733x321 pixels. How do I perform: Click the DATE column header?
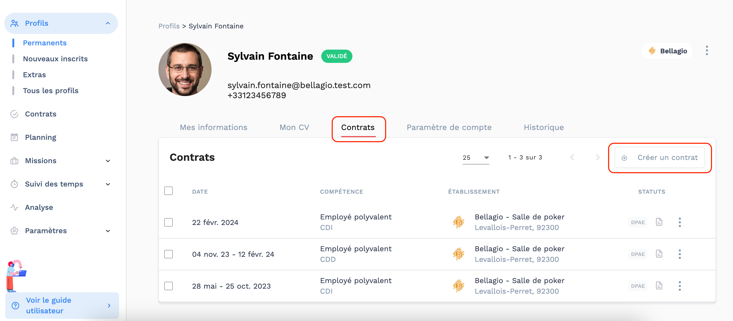(x=200, y=192)
